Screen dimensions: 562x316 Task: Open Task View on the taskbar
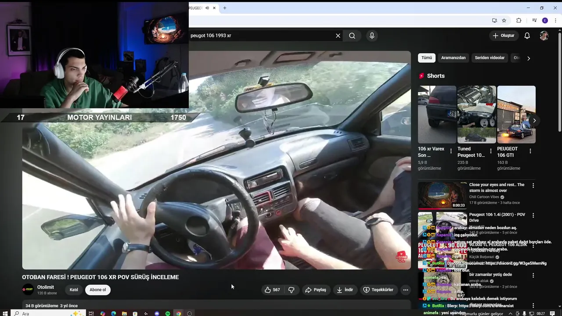[91, 313]
